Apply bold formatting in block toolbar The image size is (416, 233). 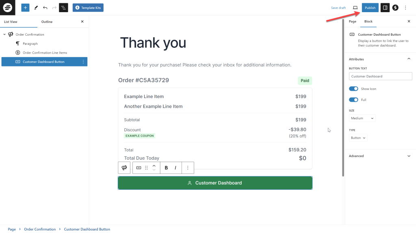(166, 168)
